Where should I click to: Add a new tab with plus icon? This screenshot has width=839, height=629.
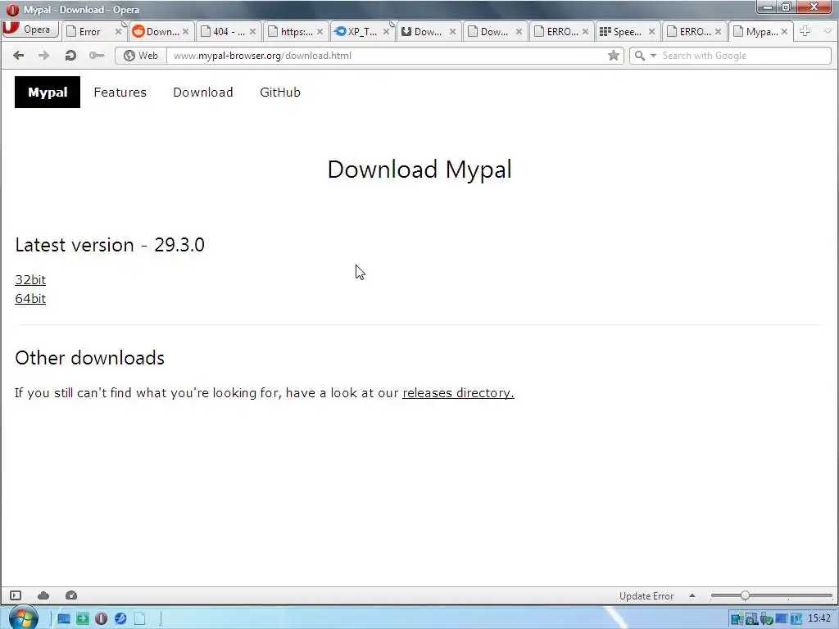805,31
